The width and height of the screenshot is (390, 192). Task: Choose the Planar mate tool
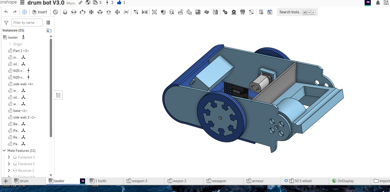(91, 12)
